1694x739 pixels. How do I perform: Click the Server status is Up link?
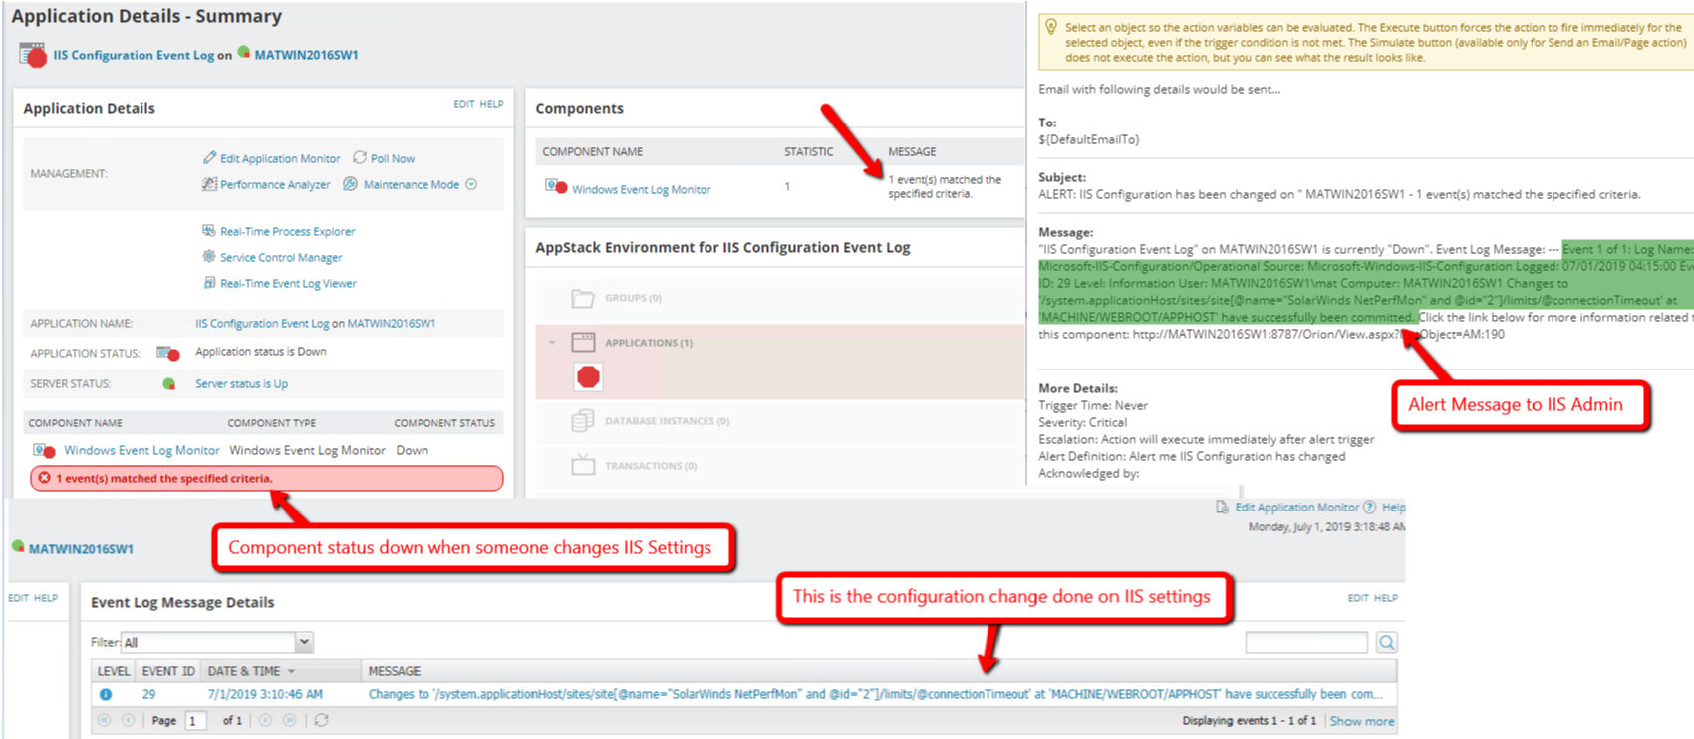click(x=241, y=383)
